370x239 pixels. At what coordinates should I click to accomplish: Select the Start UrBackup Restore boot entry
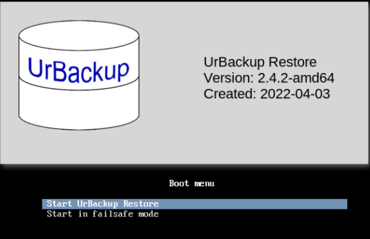pyautogui.click(x=195, y=204)
